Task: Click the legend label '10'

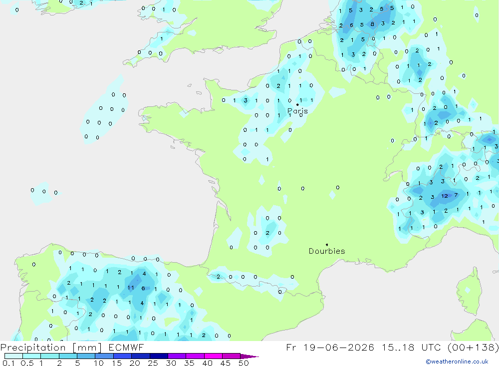Action: [99, 363]
